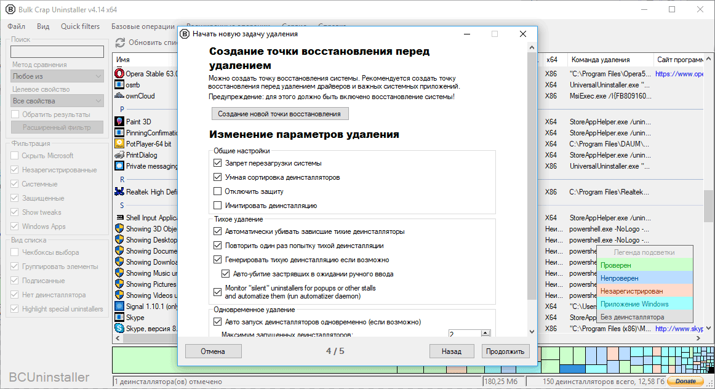Enable Отключить защиту checkbox

[x=217, y=191]
